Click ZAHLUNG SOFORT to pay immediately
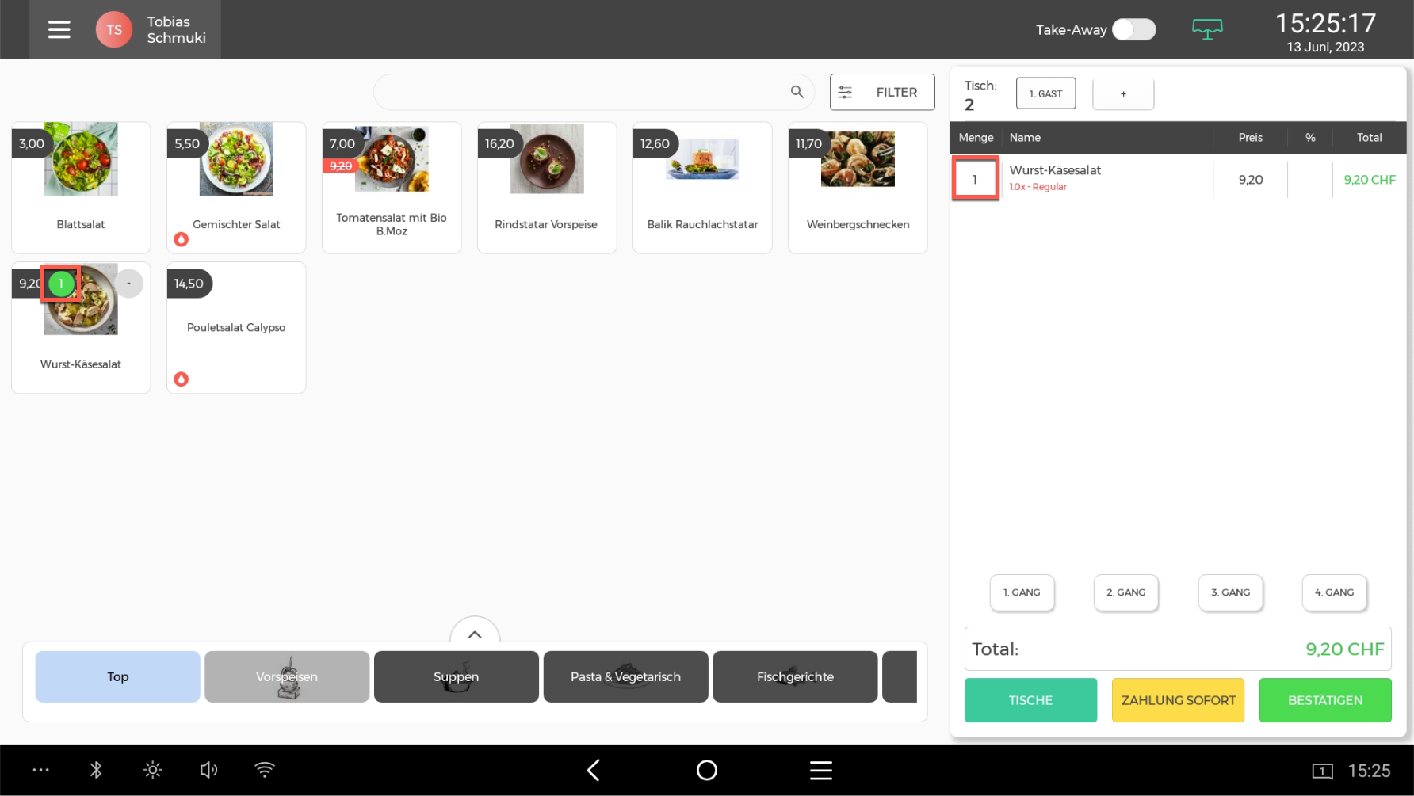Image resolution: width=1414 pixels, height=796 pixels. tap(1178, 700)
